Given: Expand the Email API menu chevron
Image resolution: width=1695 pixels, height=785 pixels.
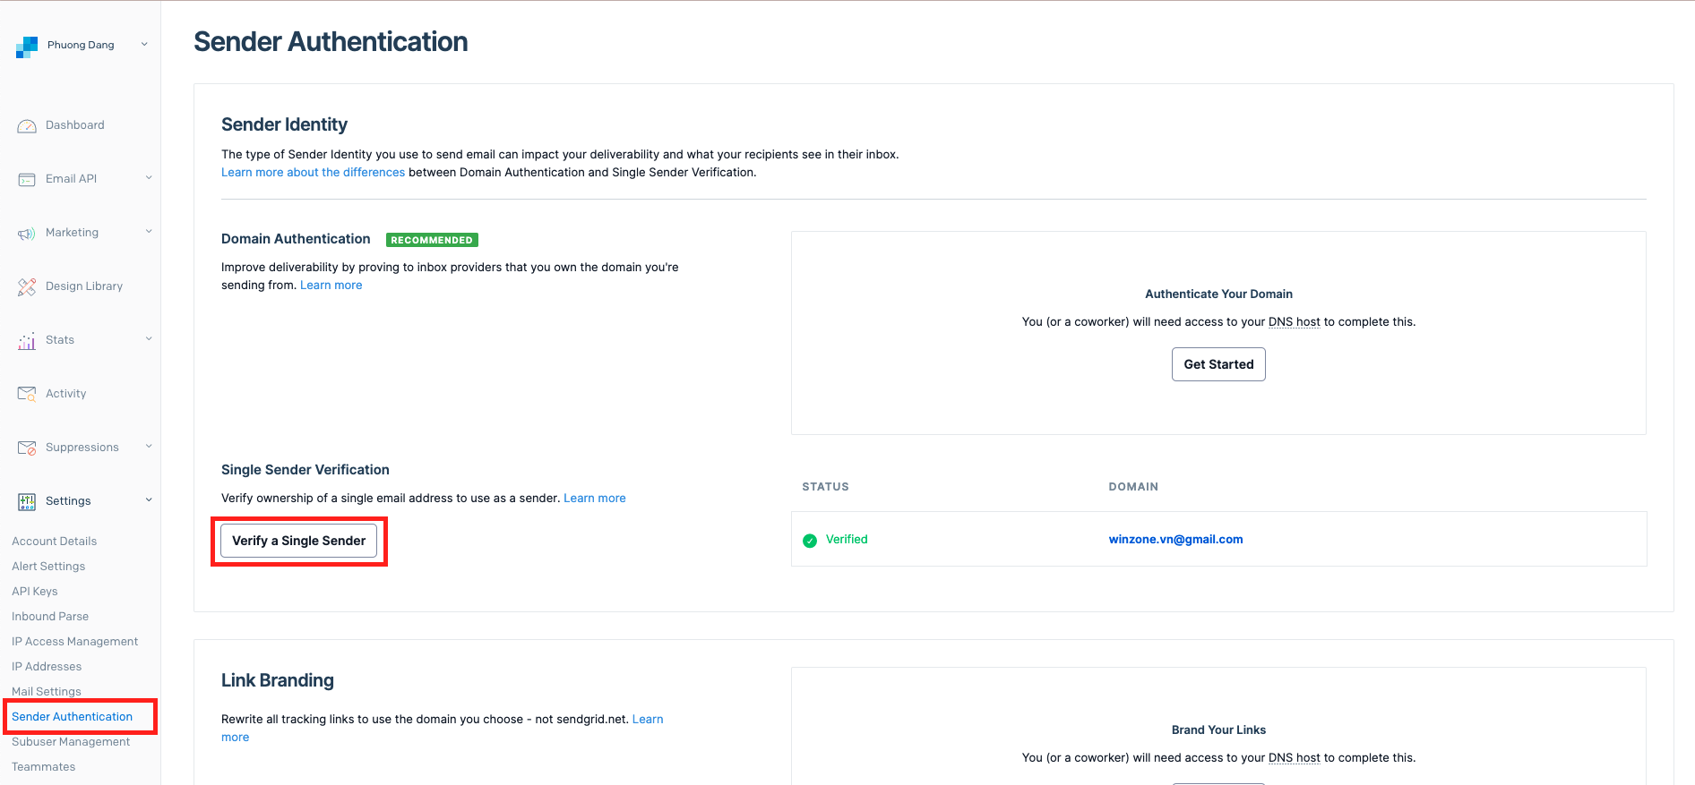Looking at the screenshot, I should tap(149, 177).
